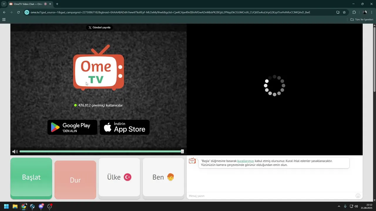Click the volume slider handle
Screen dimensions: 376x211
[x=182, y=152]
